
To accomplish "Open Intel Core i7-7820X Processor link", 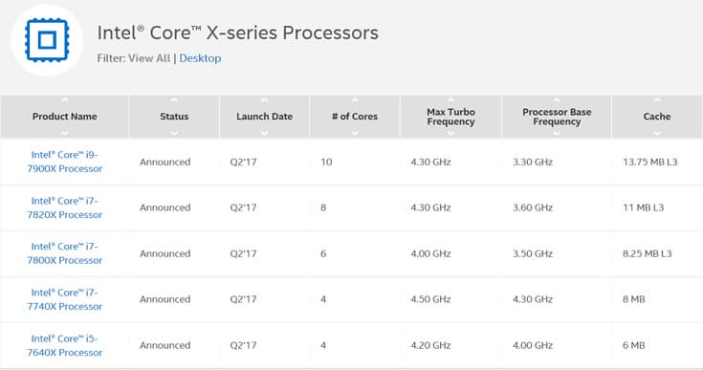I will [x=65, y=207].
